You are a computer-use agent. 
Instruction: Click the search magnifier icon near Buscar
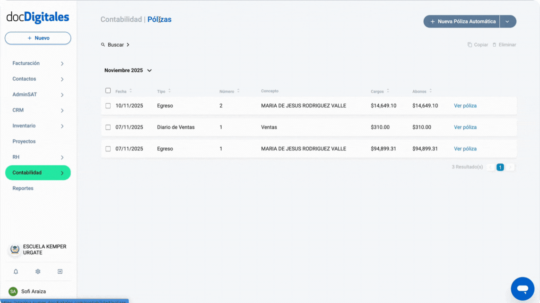[103, 44]
